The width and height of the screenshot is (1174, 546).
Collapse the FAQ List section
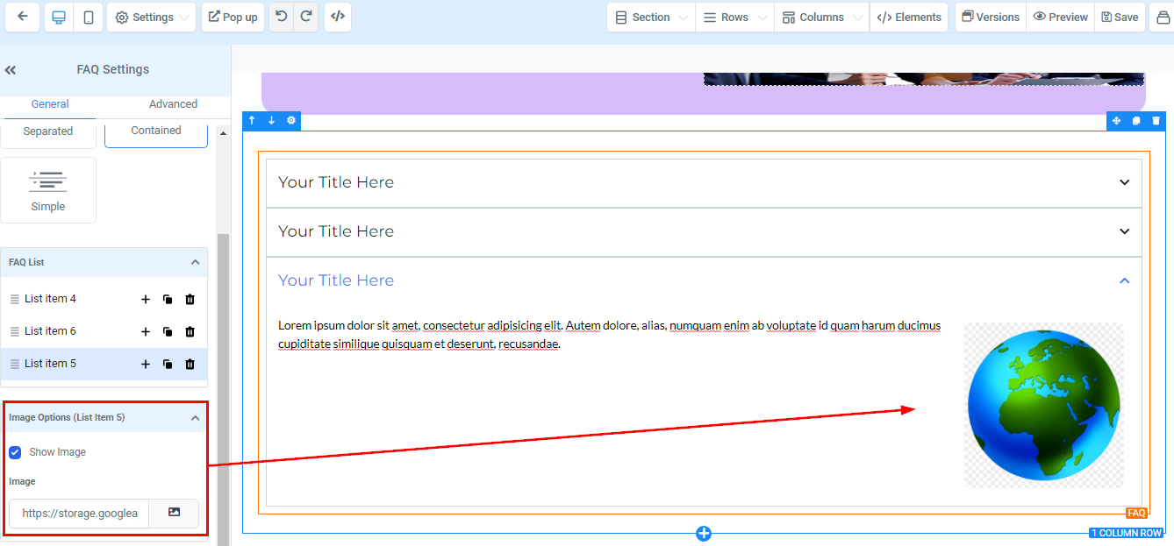pos(195,262)
